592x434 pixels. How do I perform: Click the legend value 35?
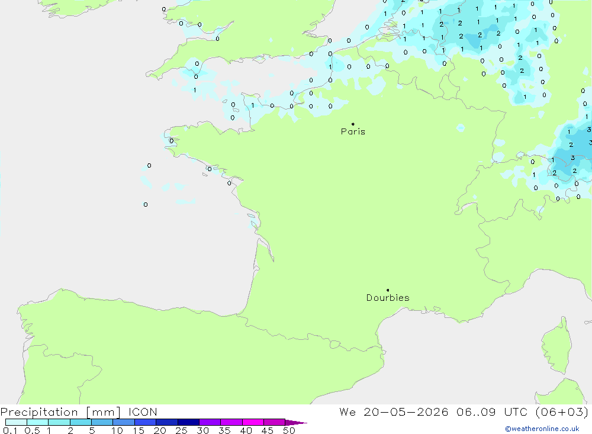[x=224, y=430]
